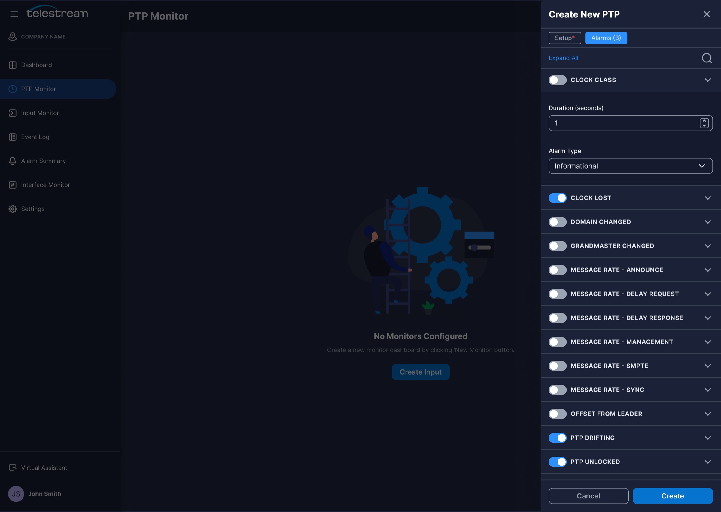Screen dimensions: 721x512
Task: Click the hamburger menu icon
Action: pos(14,14)
